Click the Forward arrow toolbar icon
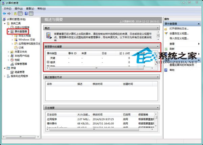This screenshot has height=145, width=203. tap(9, 14)
